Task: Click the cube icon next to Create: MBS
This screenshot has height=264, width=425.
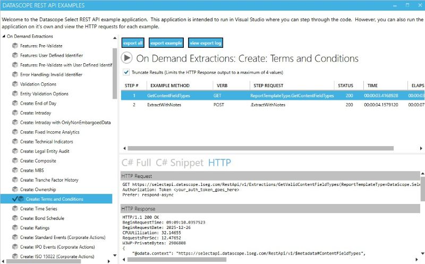Action: pos(15,171)
